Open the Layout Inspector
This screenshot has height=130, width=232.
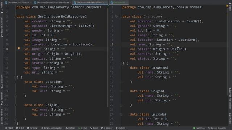click(217, 128)
